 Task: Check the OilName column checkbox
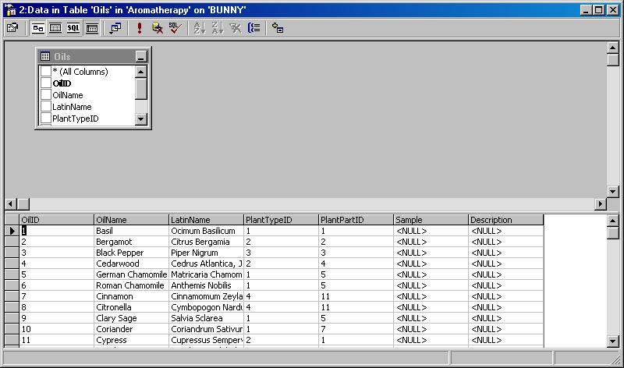click(x=46, y=95)
